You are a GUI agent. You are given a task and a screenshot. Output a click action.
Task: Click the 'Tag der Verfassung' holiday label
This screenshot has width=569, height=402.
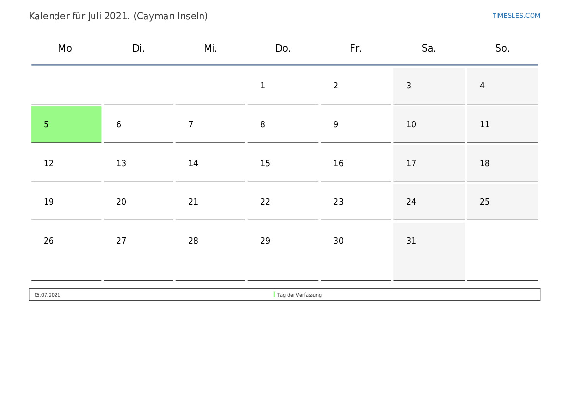(x=299, y=295)
